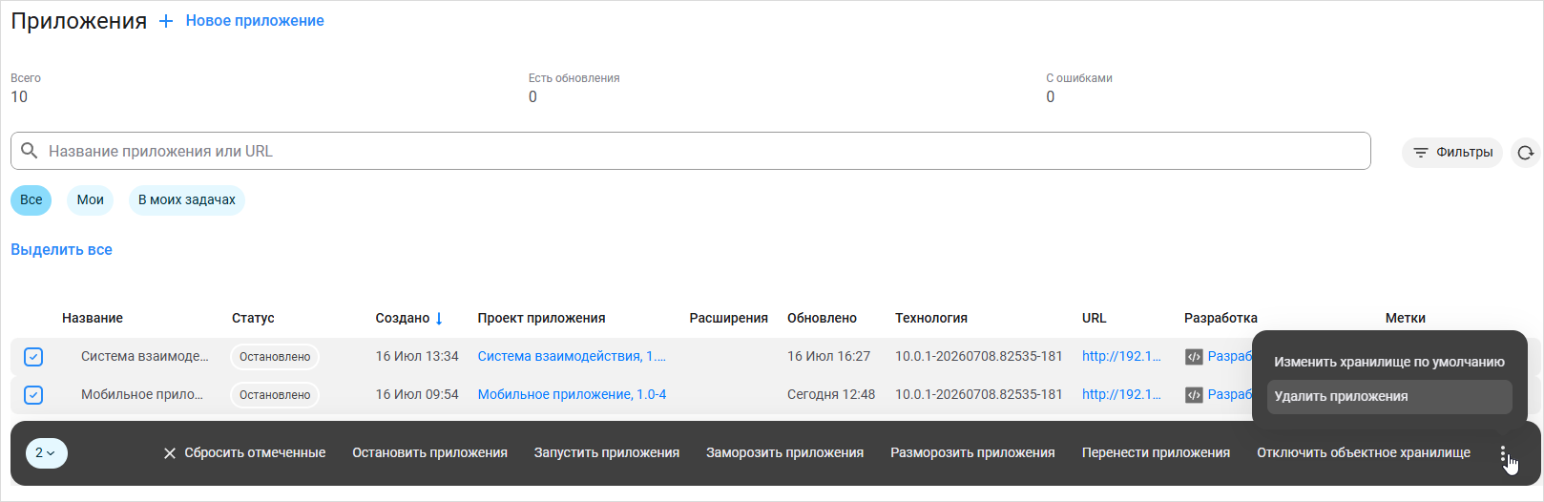Click the URL column header
1544x502 pixels.
pyautogui.click(x=1095, y=319)
